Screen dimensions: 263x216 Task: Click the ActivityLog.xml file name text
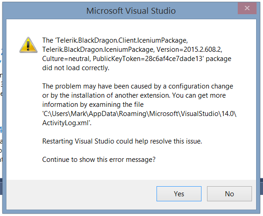tap(67, 123)
